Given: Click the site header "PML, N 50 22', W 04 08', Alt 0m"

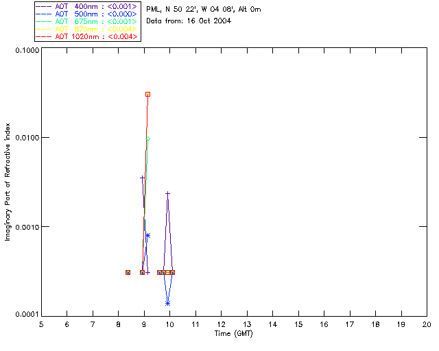Looking at the screenshot, I should 204,10.
